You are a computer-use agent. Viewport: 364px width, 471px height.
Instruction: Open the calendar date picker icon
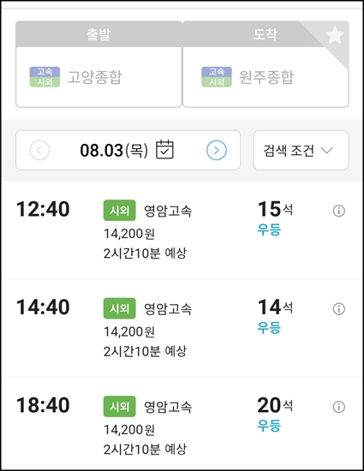[x=164, y=150]
